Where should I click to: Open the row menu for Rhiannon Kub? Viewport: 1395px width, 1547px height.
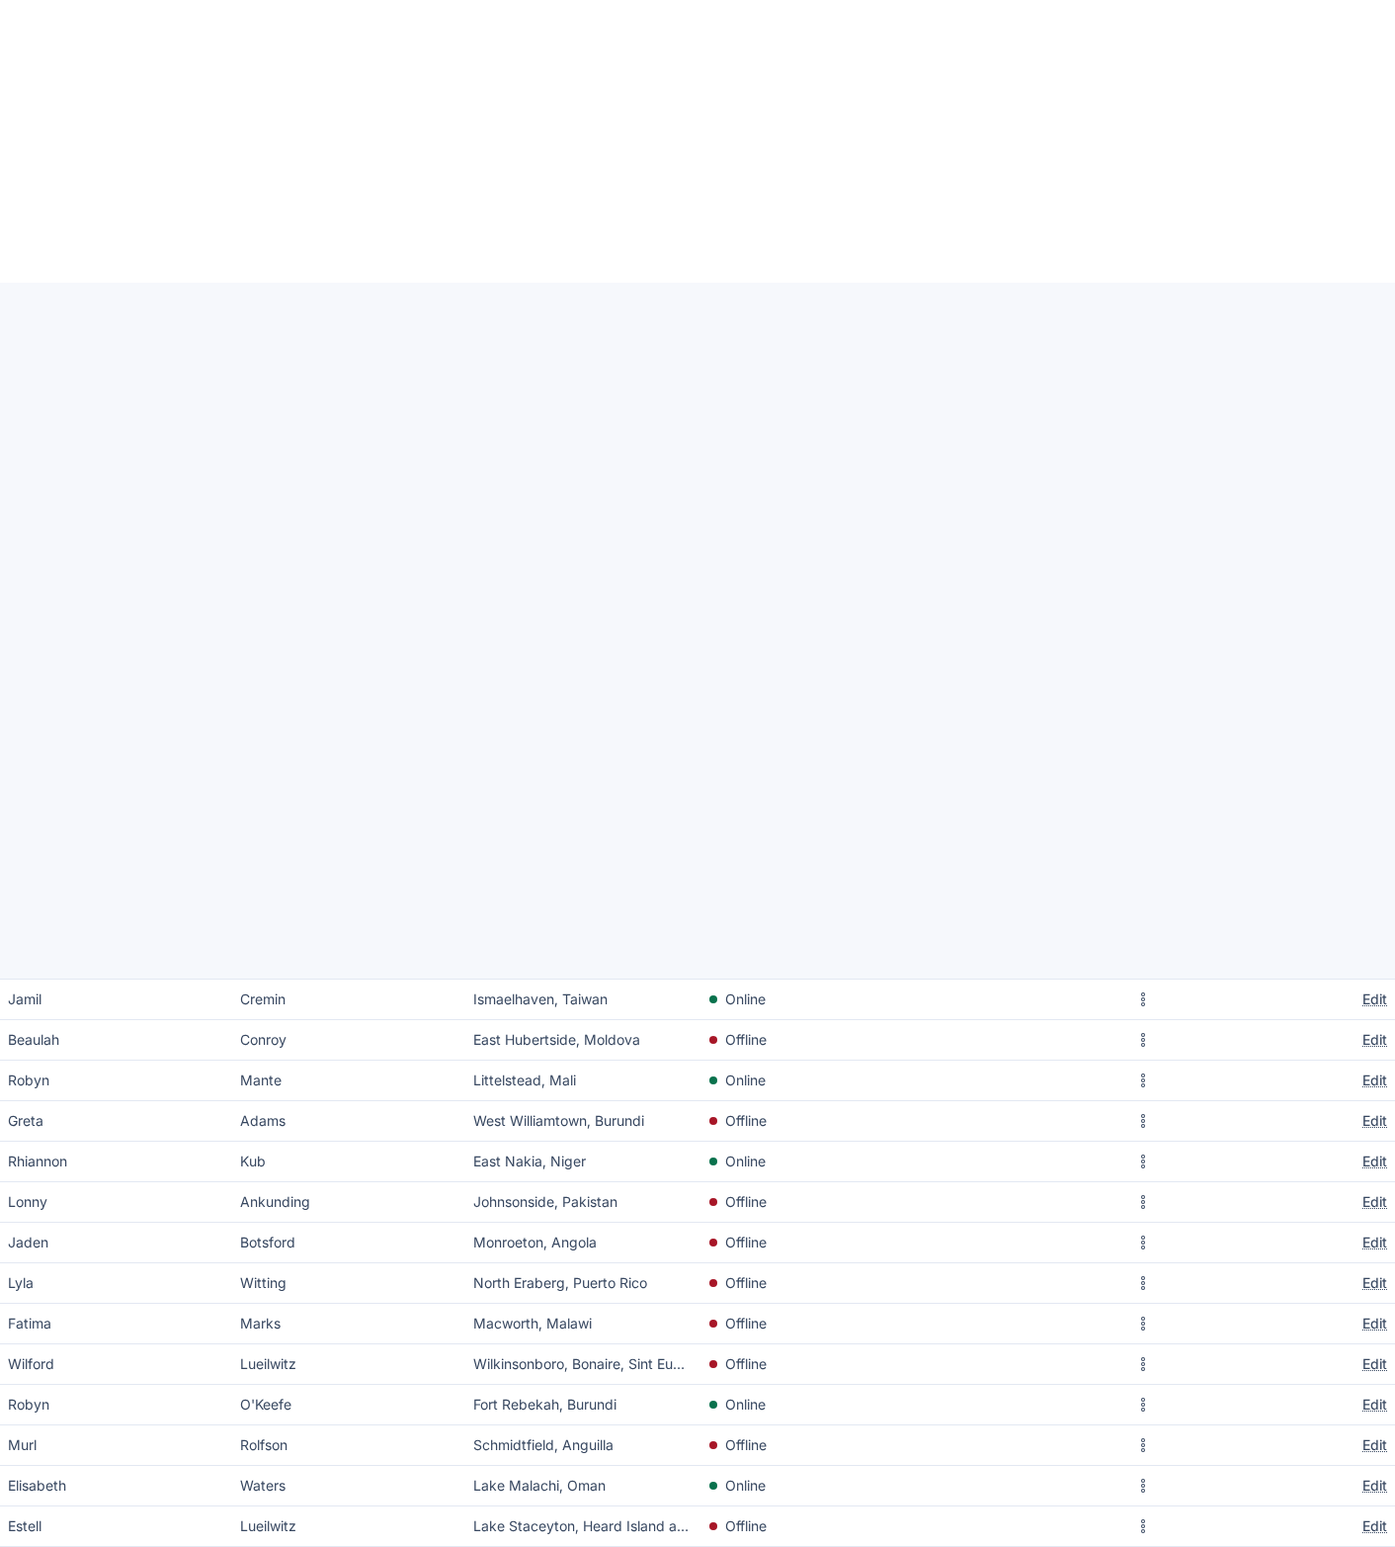point(1143,1161)
